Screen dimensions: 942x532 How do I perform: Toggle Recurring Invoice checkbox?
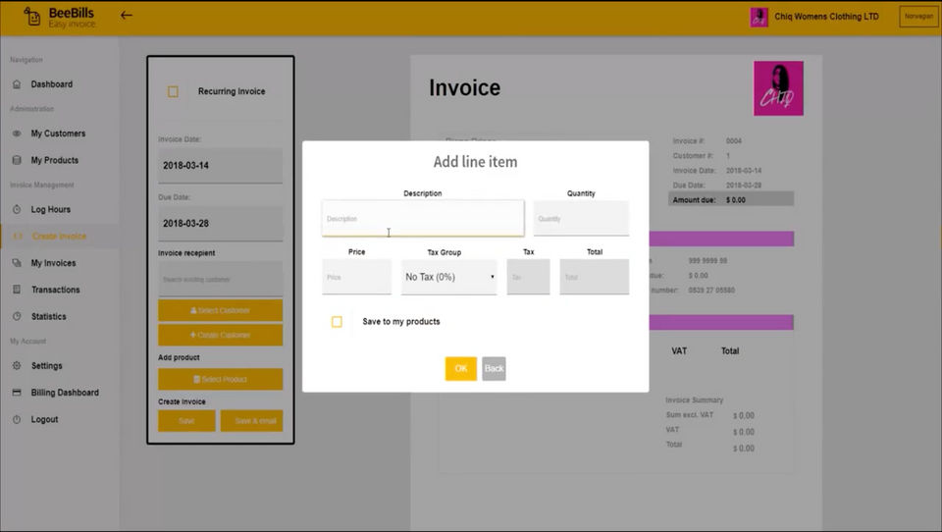point(173,91)
